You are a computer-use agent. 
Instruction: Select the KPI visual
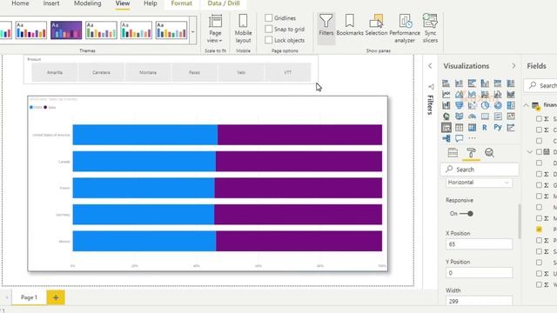click(511, 117)
